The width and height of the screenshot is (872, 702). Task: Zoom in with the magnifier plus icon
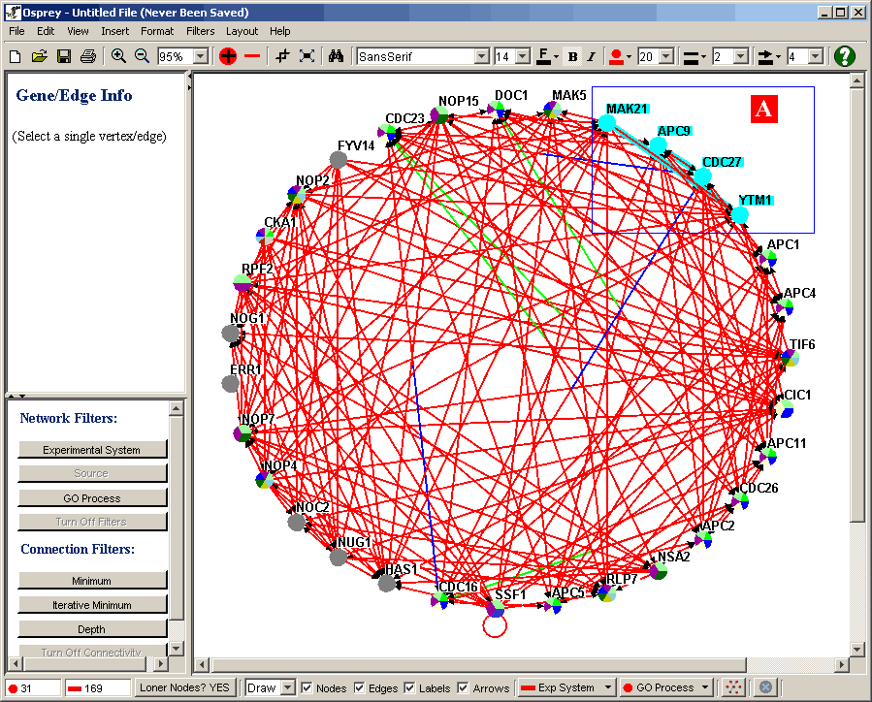(x=118, y=56)
